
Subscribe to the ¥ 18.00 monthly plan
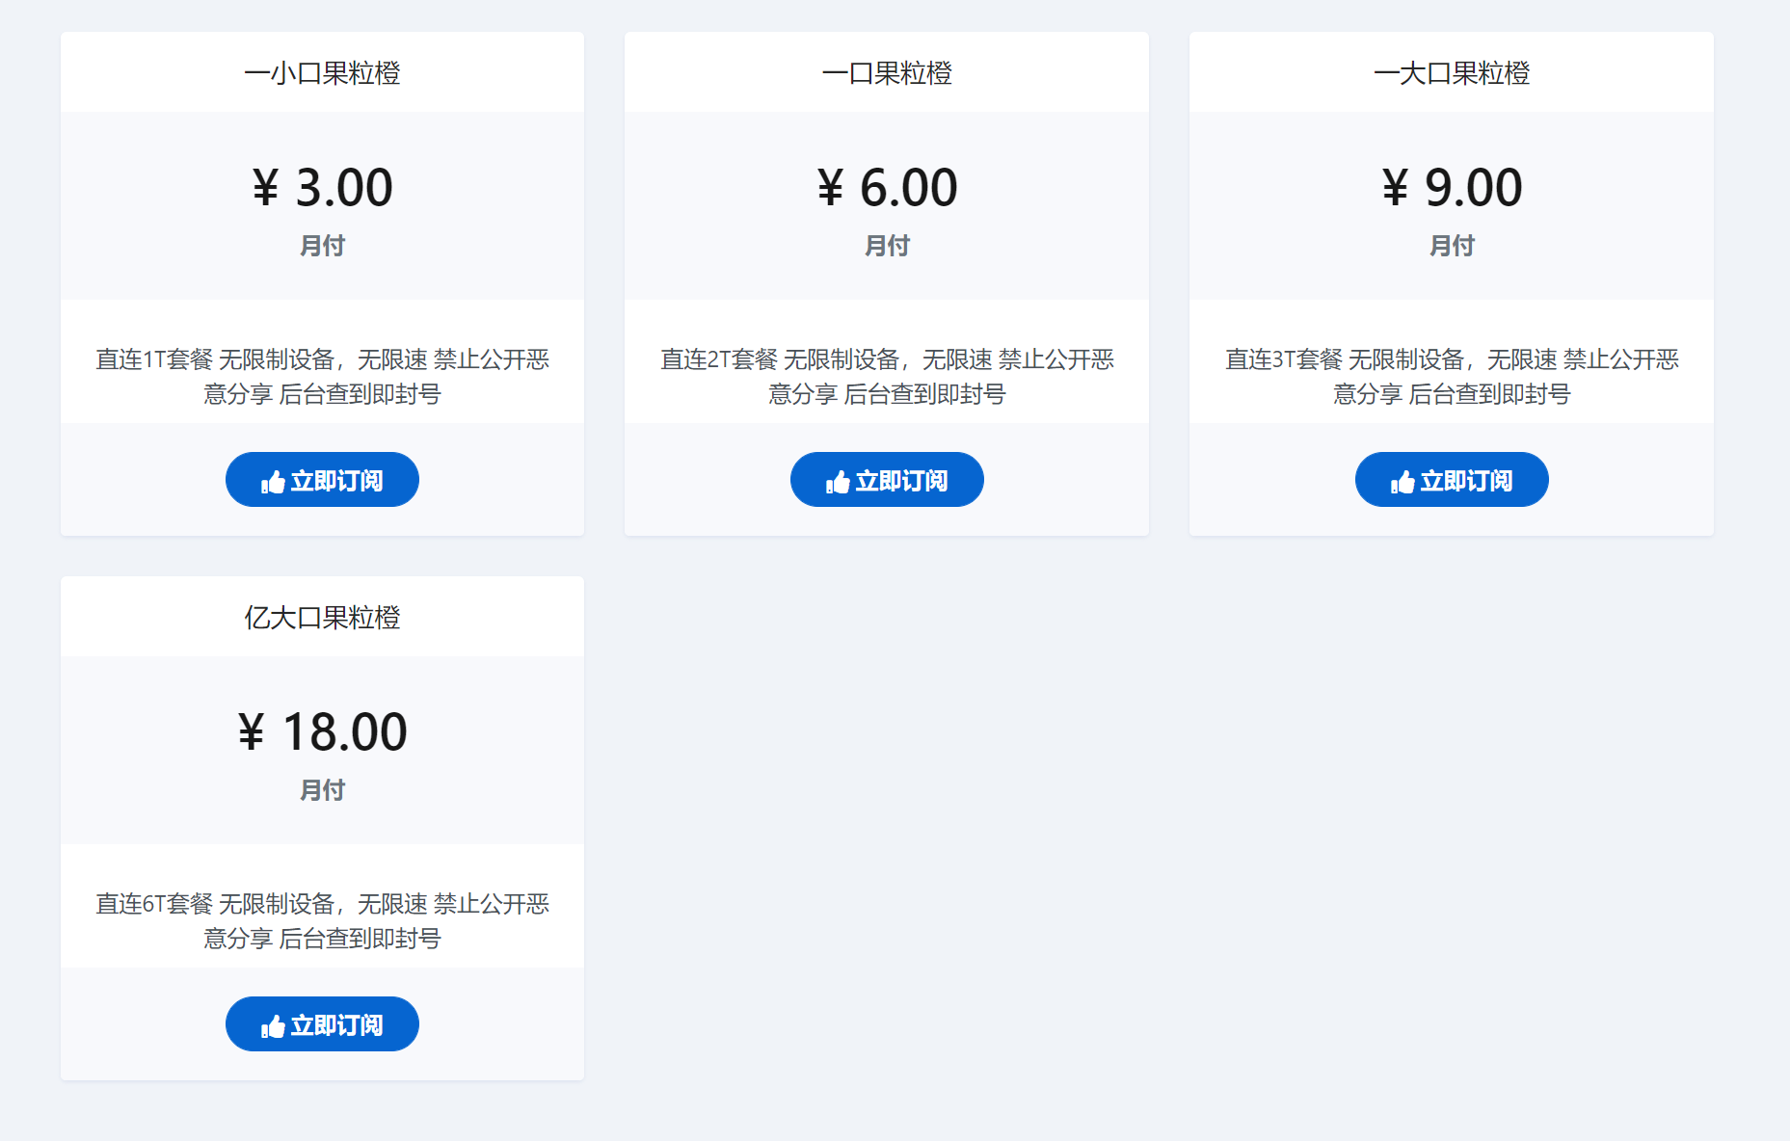tap(322, 1024)
